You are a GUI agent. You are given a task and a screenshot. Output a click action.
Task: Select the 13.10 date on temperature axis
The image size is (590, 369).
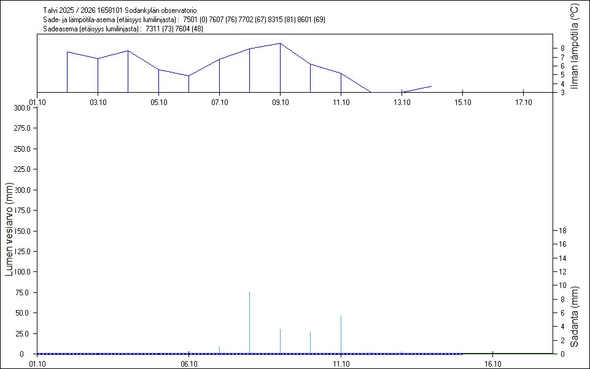coord(402,102)
